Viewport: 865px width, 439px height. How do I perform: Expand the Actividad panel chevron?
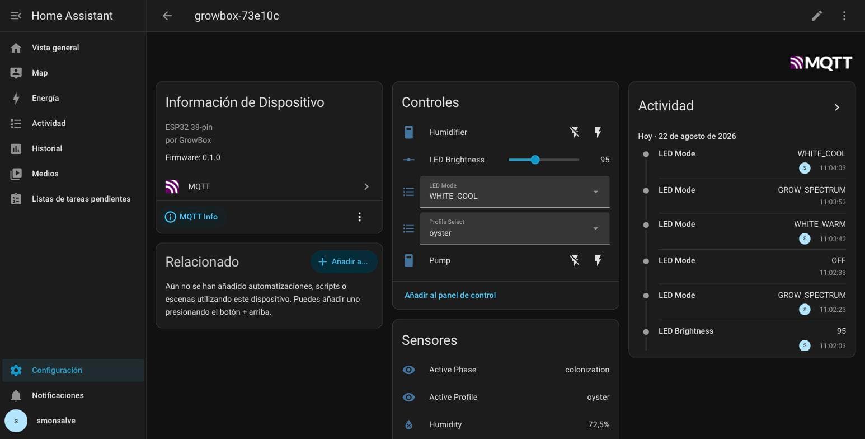837,107
